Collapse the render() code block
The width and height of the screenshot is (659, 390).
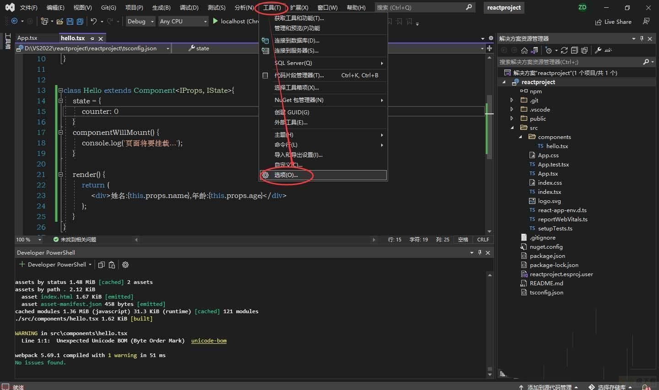point(60,175)
